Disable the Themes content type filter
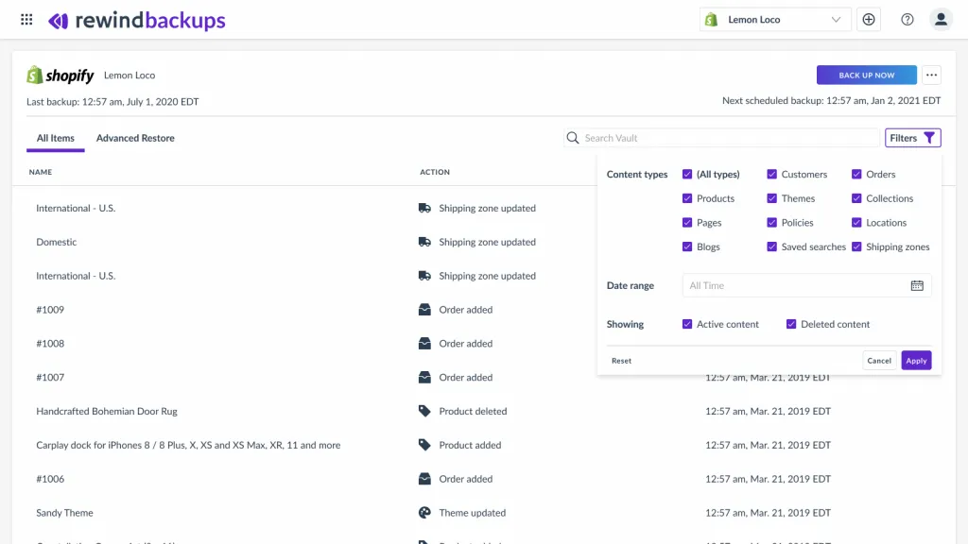 point(773,198)
